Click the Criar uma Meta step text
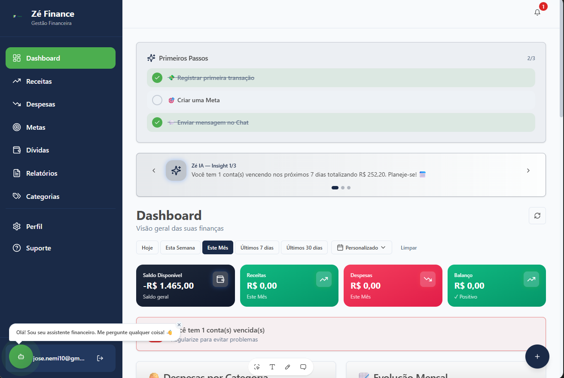The height and width of the screenshot is (378, 564). pos(198,100)
